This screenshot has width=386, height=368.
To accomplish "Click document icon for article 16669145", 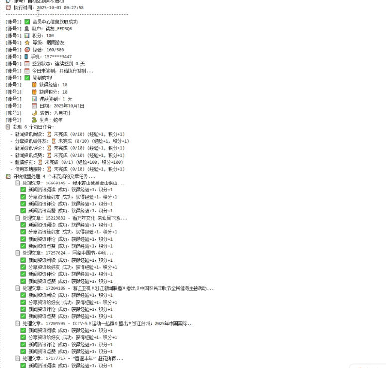I will coord(18,183).
